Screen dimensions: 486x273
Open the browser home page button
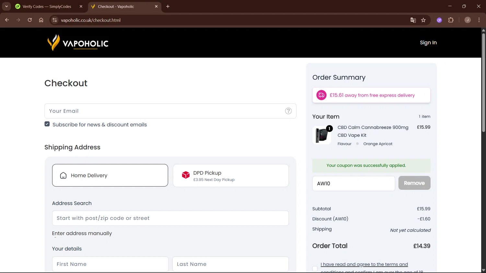41,20
